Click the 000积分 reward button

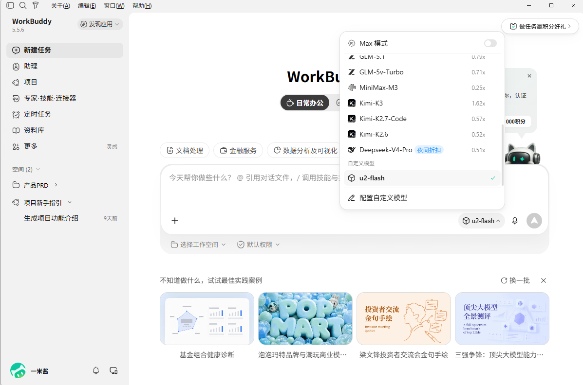pyautogui.click(x=516, y=122)
